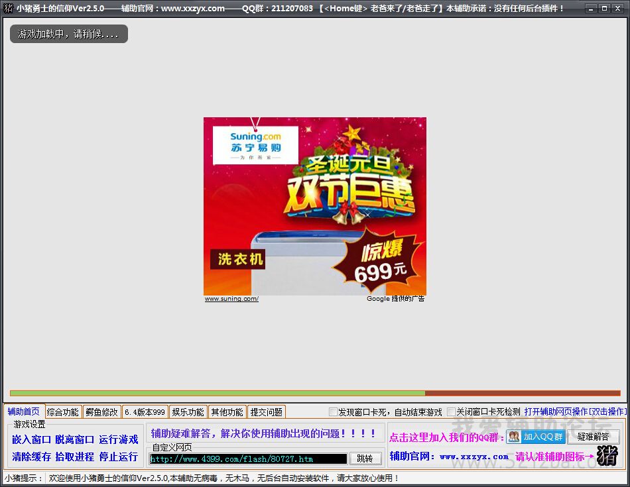The height and width of the screenshot is (487, 630).
Task: Click 嵌入窗口 link
Action: tap(31, 439)
